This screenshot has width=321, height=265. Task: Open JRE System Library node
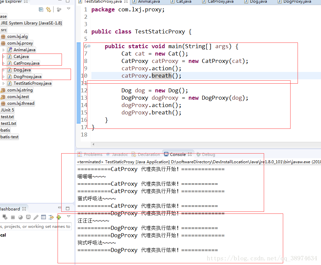pos(31,23)
